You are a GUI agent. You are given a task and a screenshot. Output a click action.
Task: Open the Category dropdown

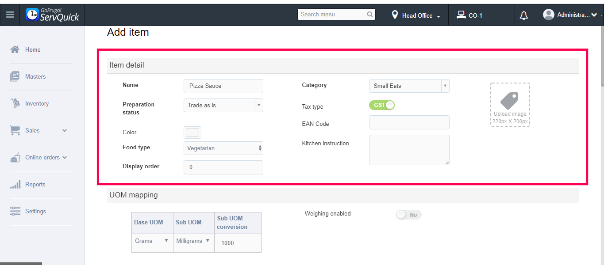click(409, 86)
